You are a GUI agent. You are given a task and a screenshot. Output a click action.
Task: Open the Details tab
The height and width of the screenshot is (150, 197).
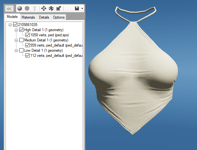click(44, 17)
